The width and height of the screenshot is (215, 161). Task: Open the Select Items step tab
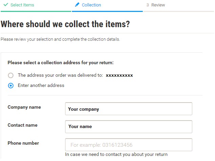click(x=22, y=5)
